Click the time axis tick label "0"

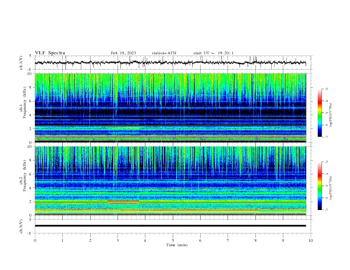click(x=35, y=240)
